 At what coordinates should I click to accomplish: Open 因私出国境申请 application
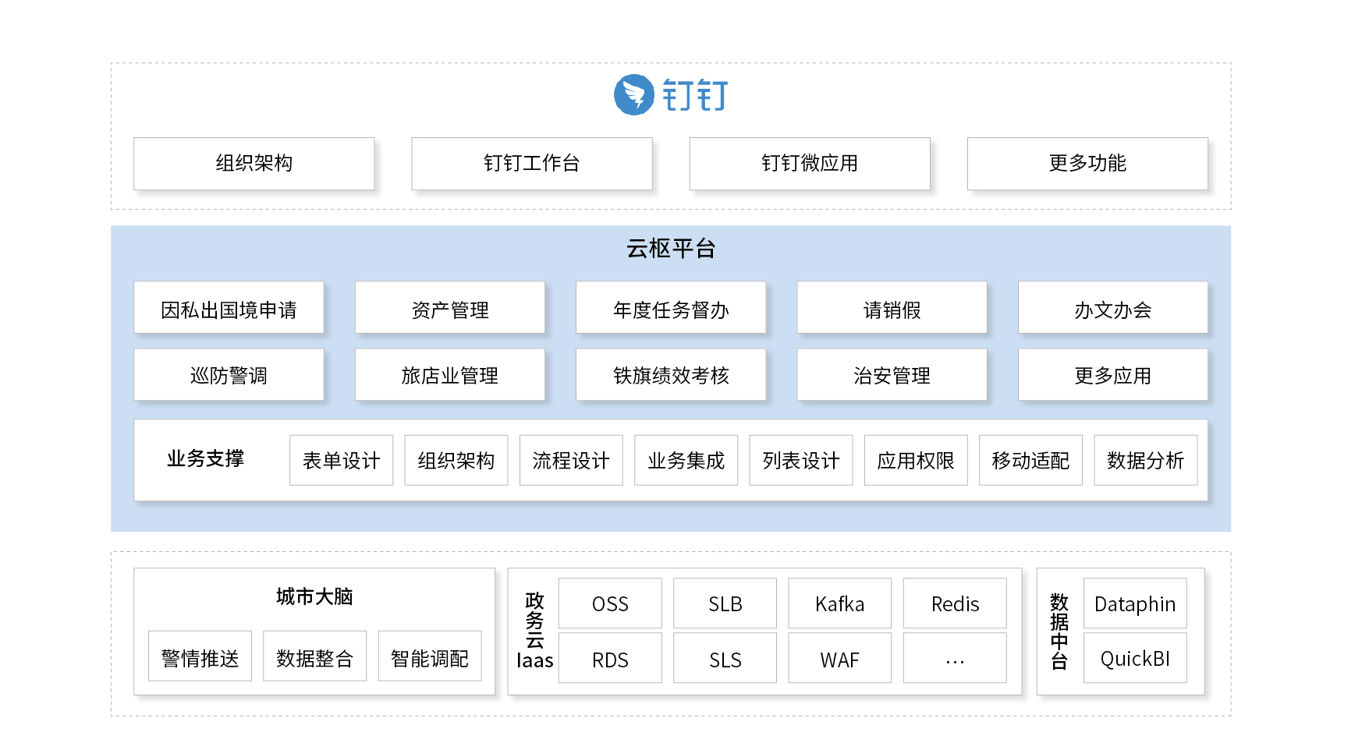(229, 308)
